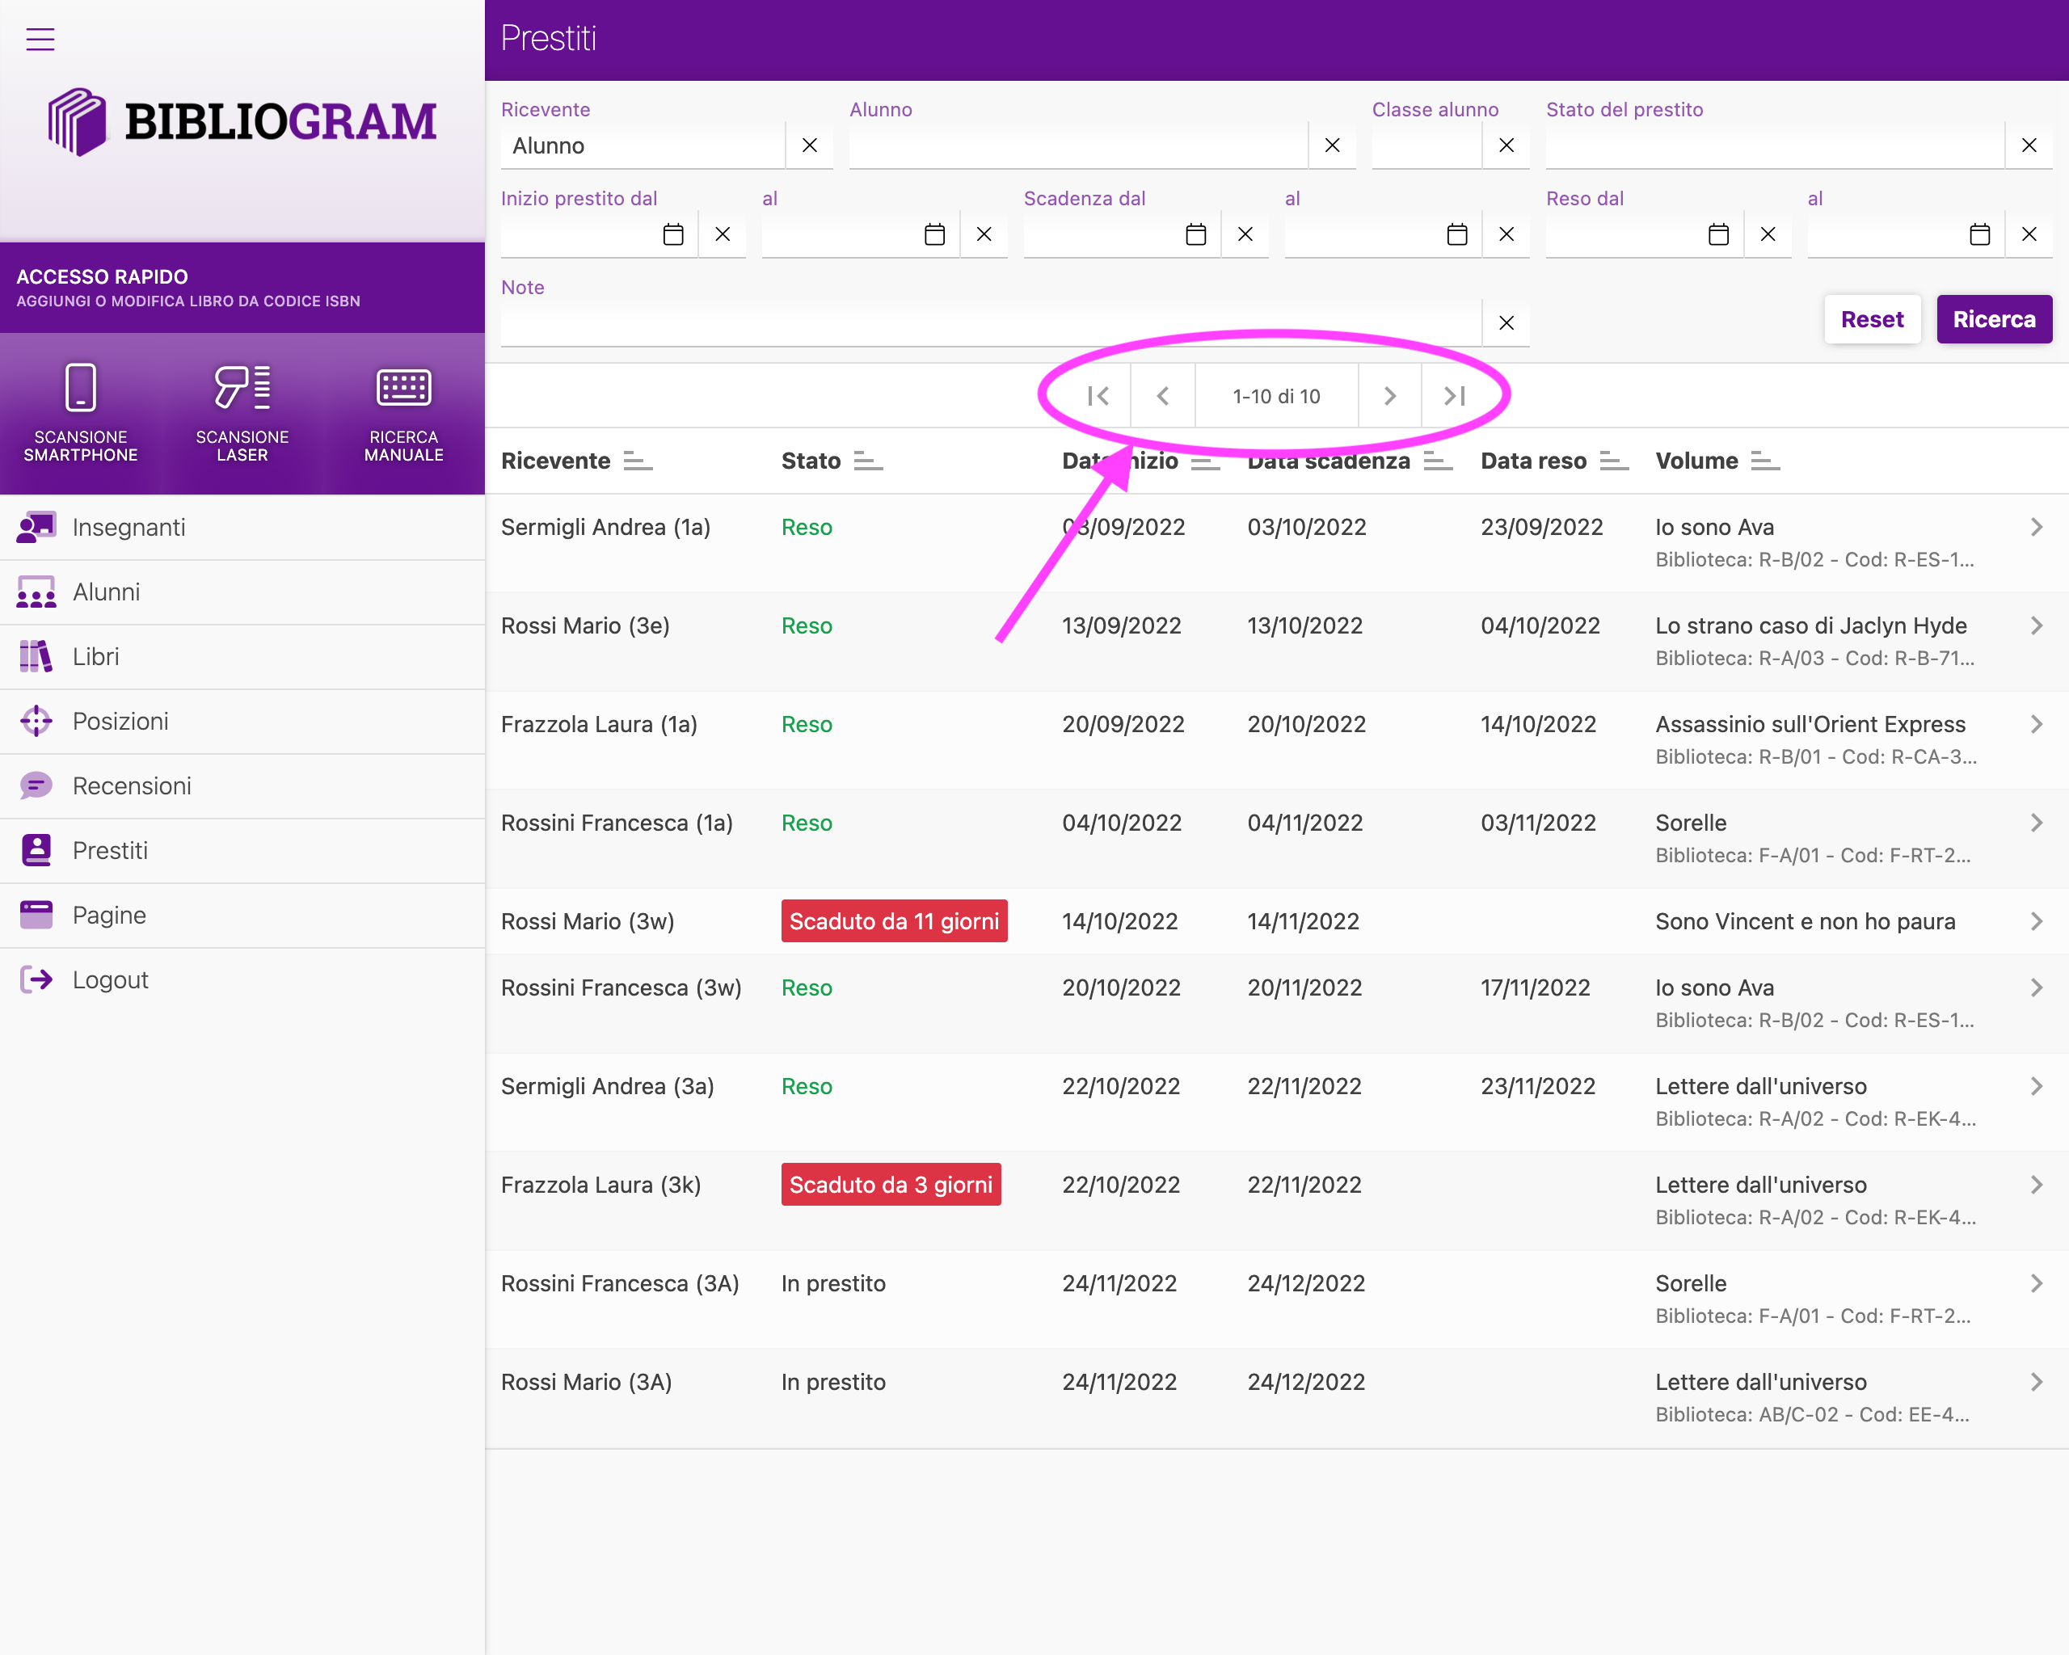Clear the Ricevente filter field

(x=809, y=145)
